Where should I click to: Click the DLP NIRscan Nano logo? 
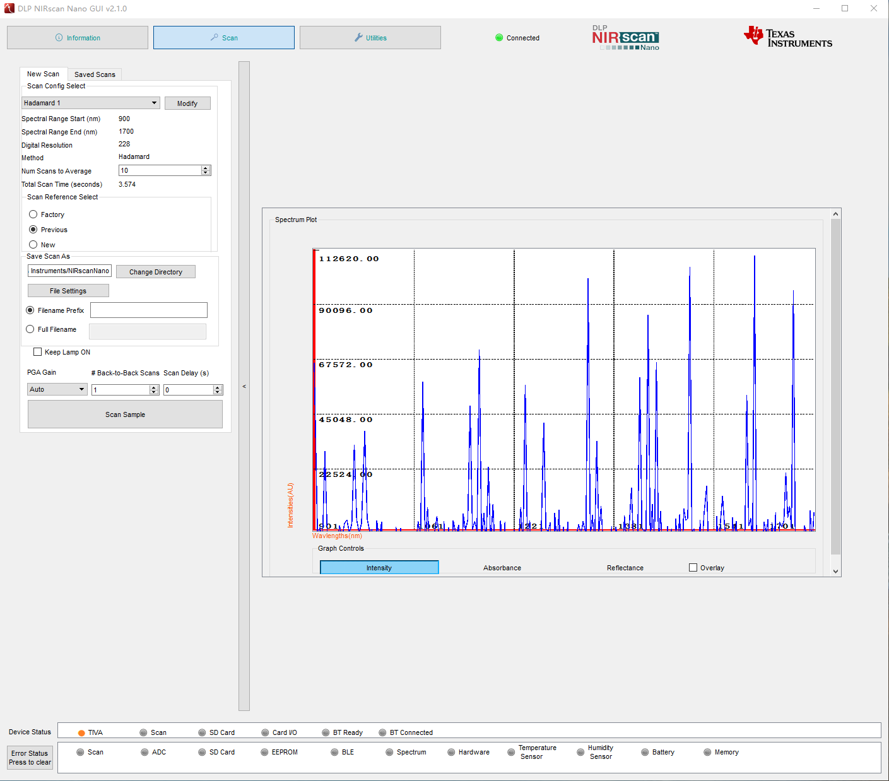tap(625, 38)
